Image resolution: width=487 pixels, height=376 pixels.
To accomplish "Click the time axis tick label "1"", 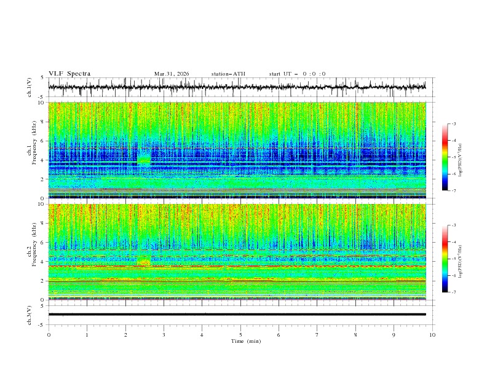I will [x=87, y=335].
